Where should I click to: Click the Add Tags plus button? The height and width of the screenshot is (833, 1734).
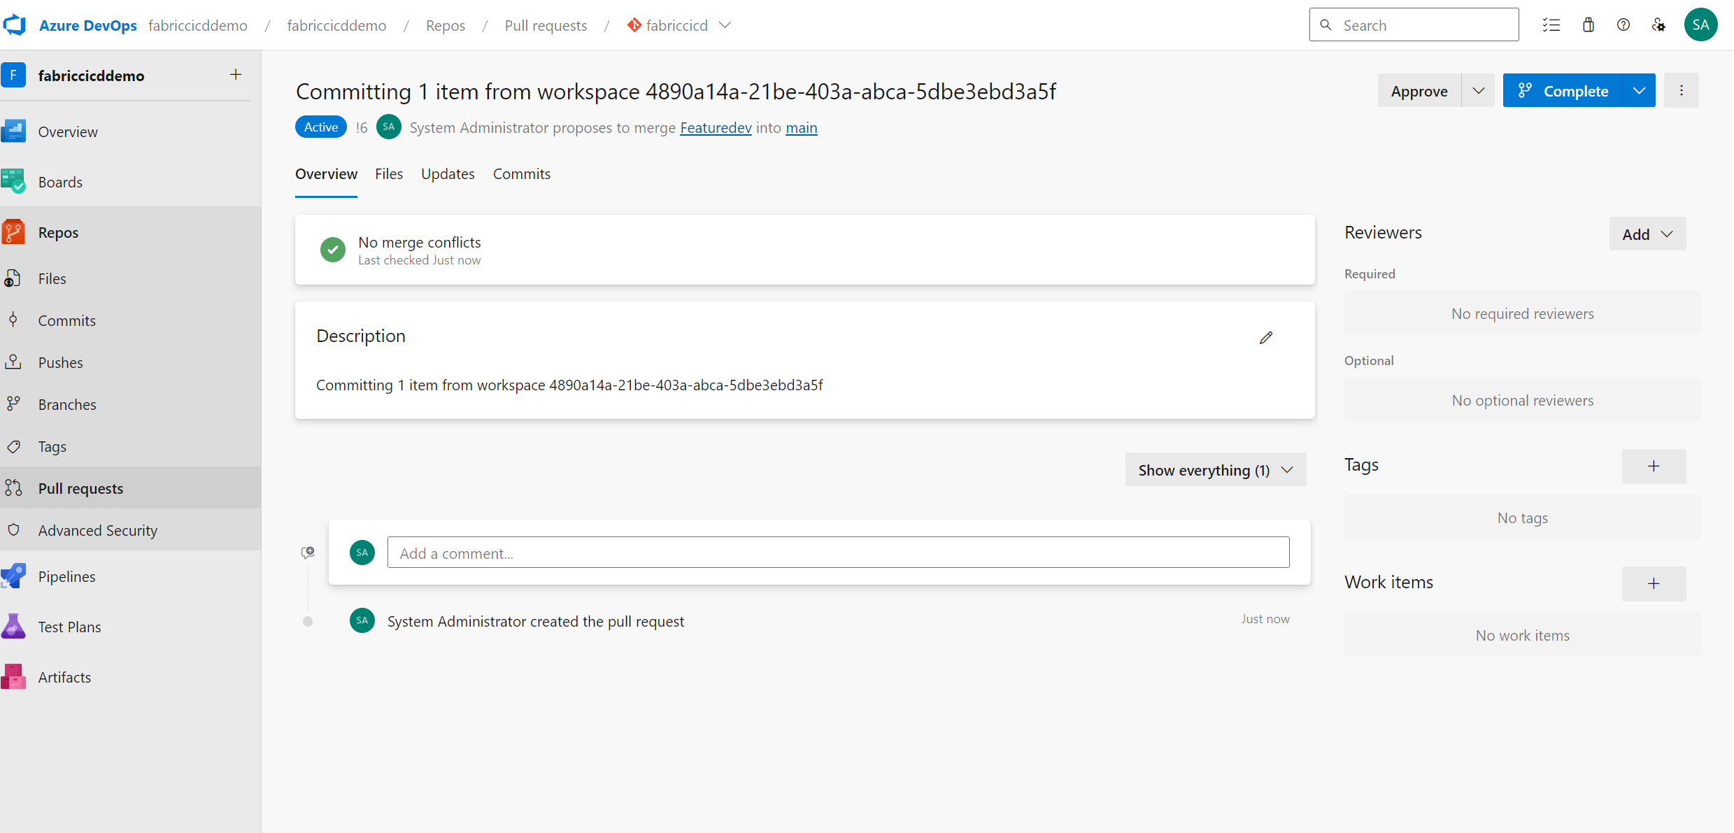1654,466
